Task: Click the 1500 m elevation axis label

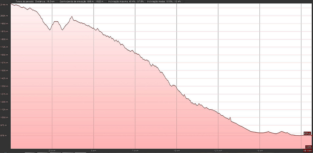Action: (x=4, y=71)
